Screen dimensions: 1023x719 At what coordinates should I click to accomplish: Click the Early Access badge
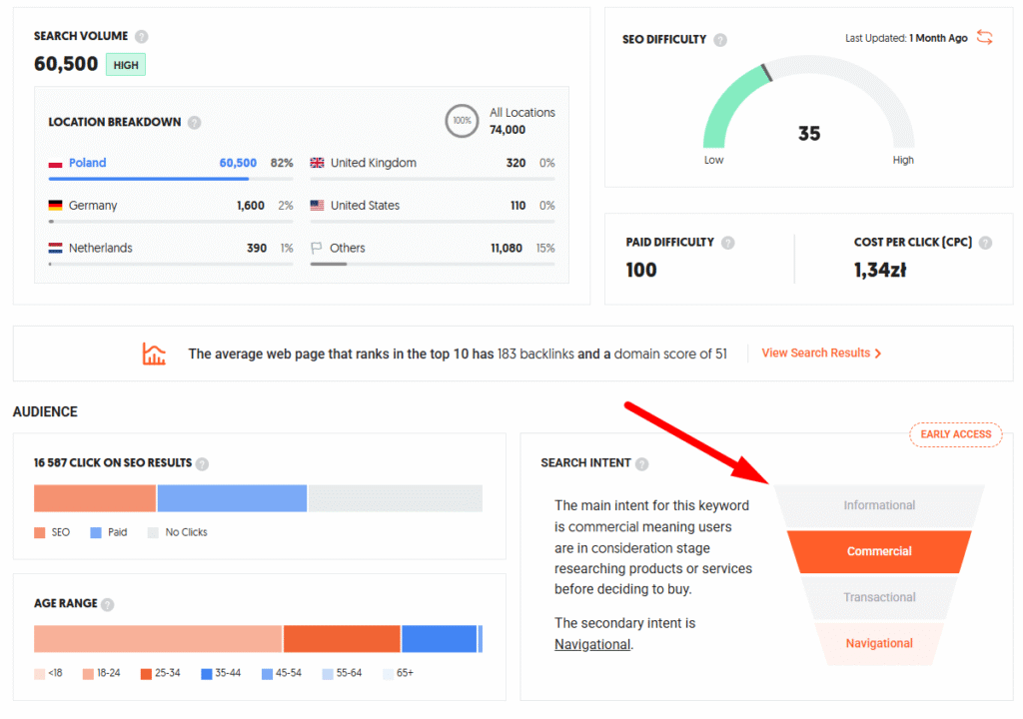tap(955, 434)
